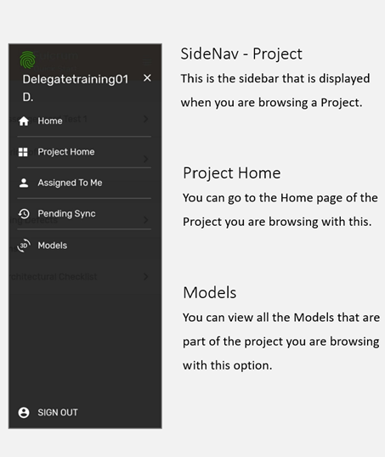Viewport: 385px width, 457px height.
Task: Open the Home menu item
Action: tap(84, 121)
